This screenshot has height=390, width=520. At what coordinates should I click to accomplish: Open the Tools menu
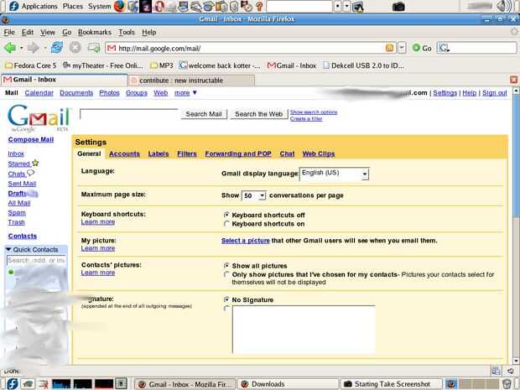pyautogui.click(x=127, y=32)
